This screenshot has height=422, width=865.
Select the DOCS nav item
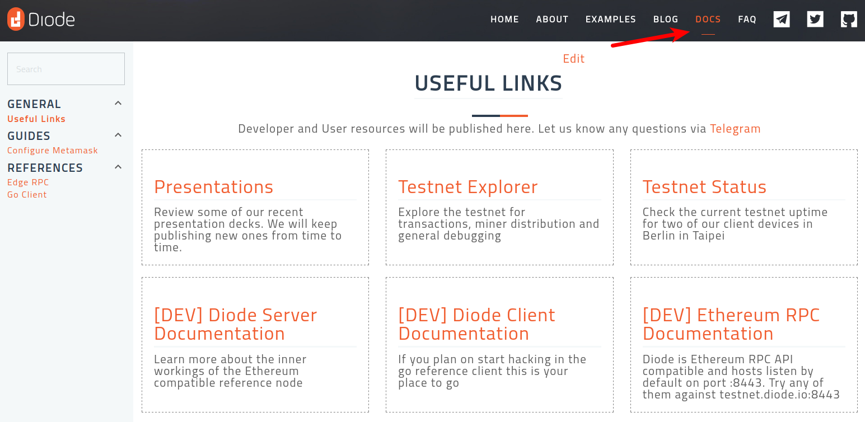[708, 20]
